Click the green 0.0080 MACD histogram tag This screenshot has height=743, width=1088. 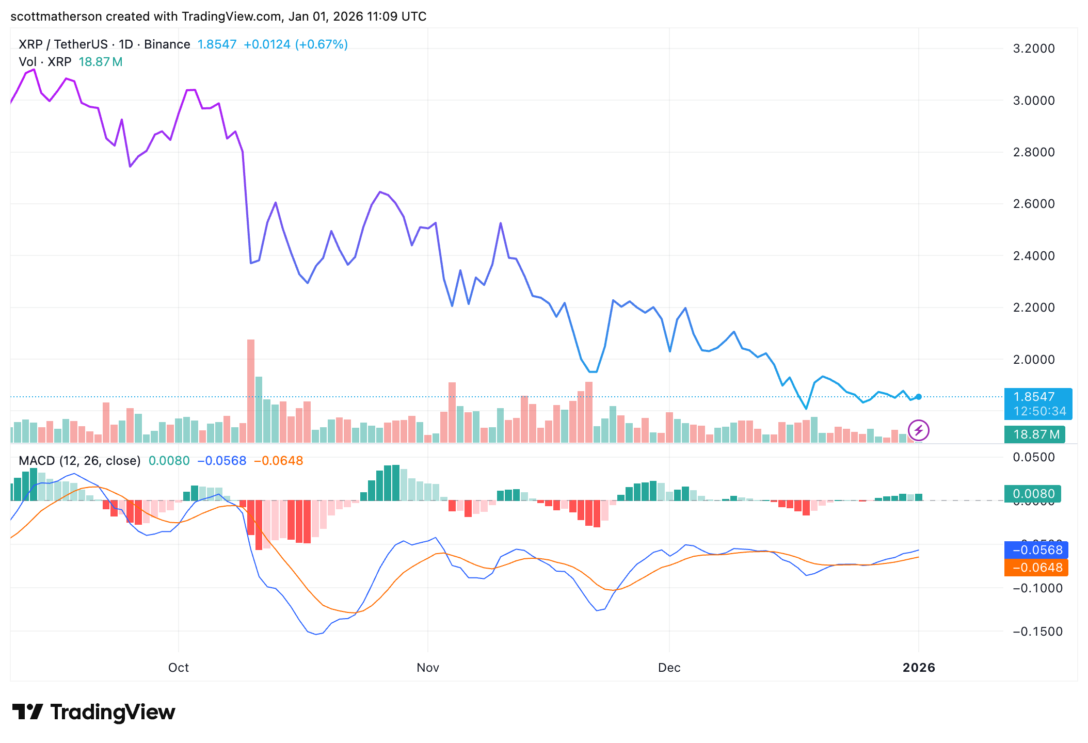click(1032, 494)
